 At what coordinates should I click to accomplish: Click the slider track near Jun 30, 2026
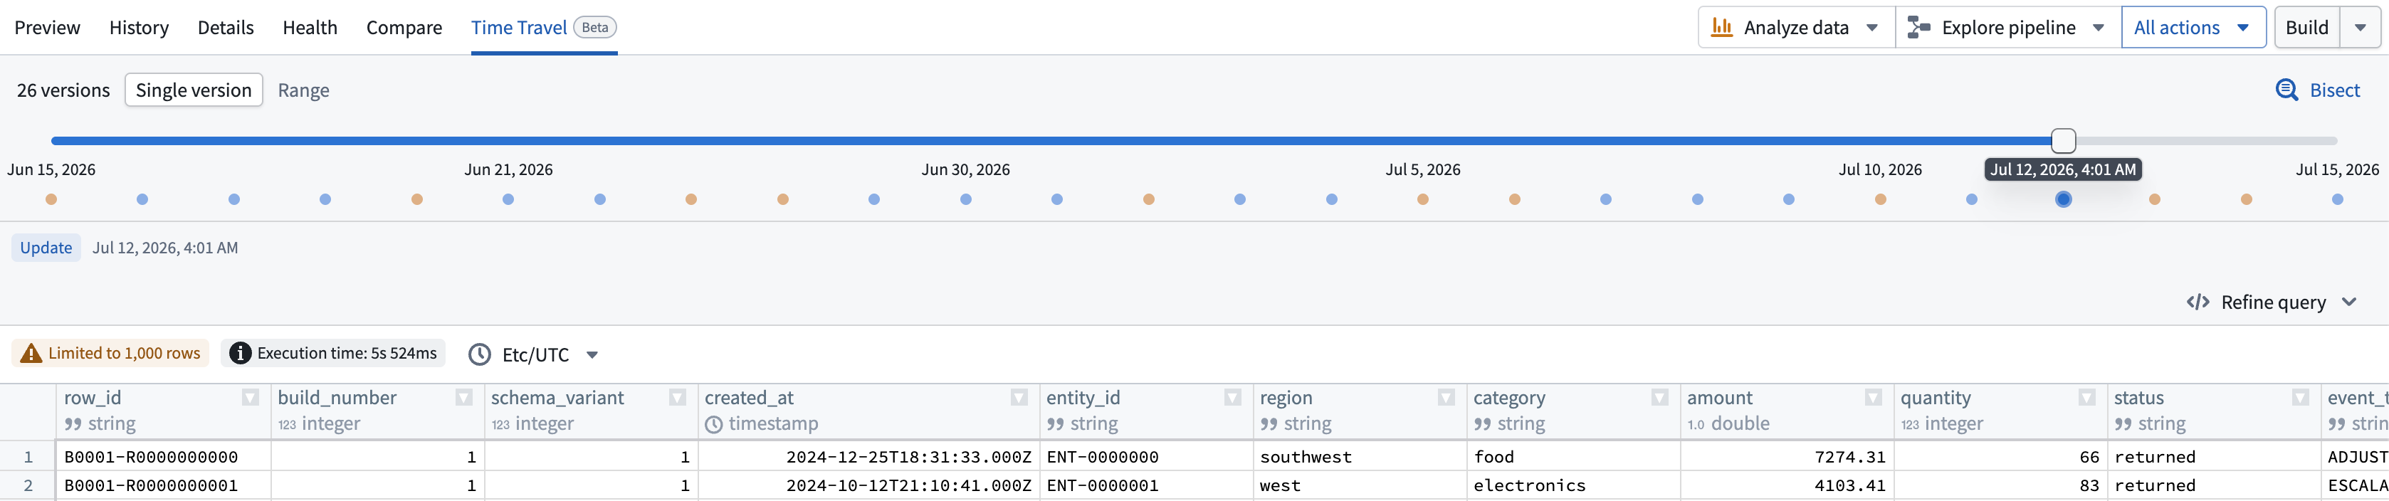(965, 141)
